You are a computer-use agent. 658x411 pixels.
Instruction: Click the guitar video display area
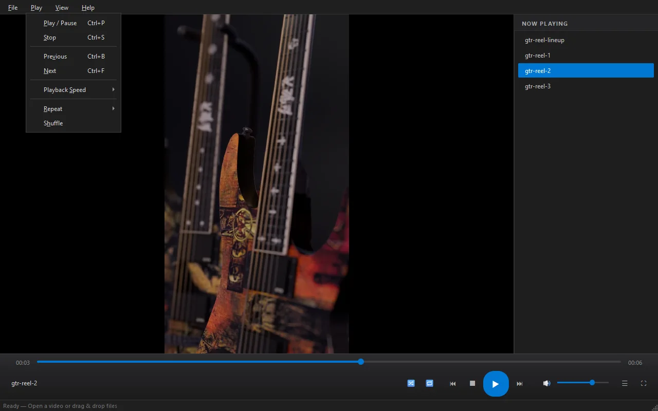(257, 184)
